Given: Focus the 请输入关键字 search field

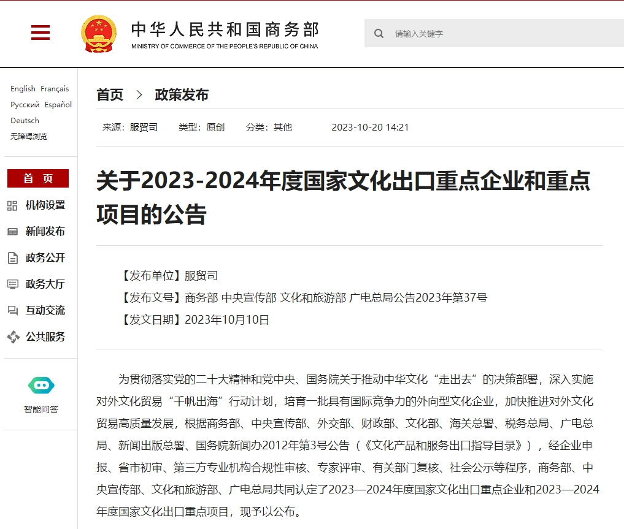Looking at the screenshot, I should coord(495,33).
